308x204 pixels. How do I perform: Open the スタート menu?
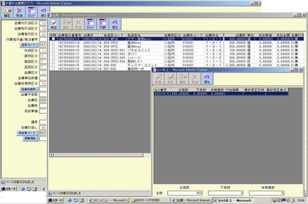[x=56, y=200]
